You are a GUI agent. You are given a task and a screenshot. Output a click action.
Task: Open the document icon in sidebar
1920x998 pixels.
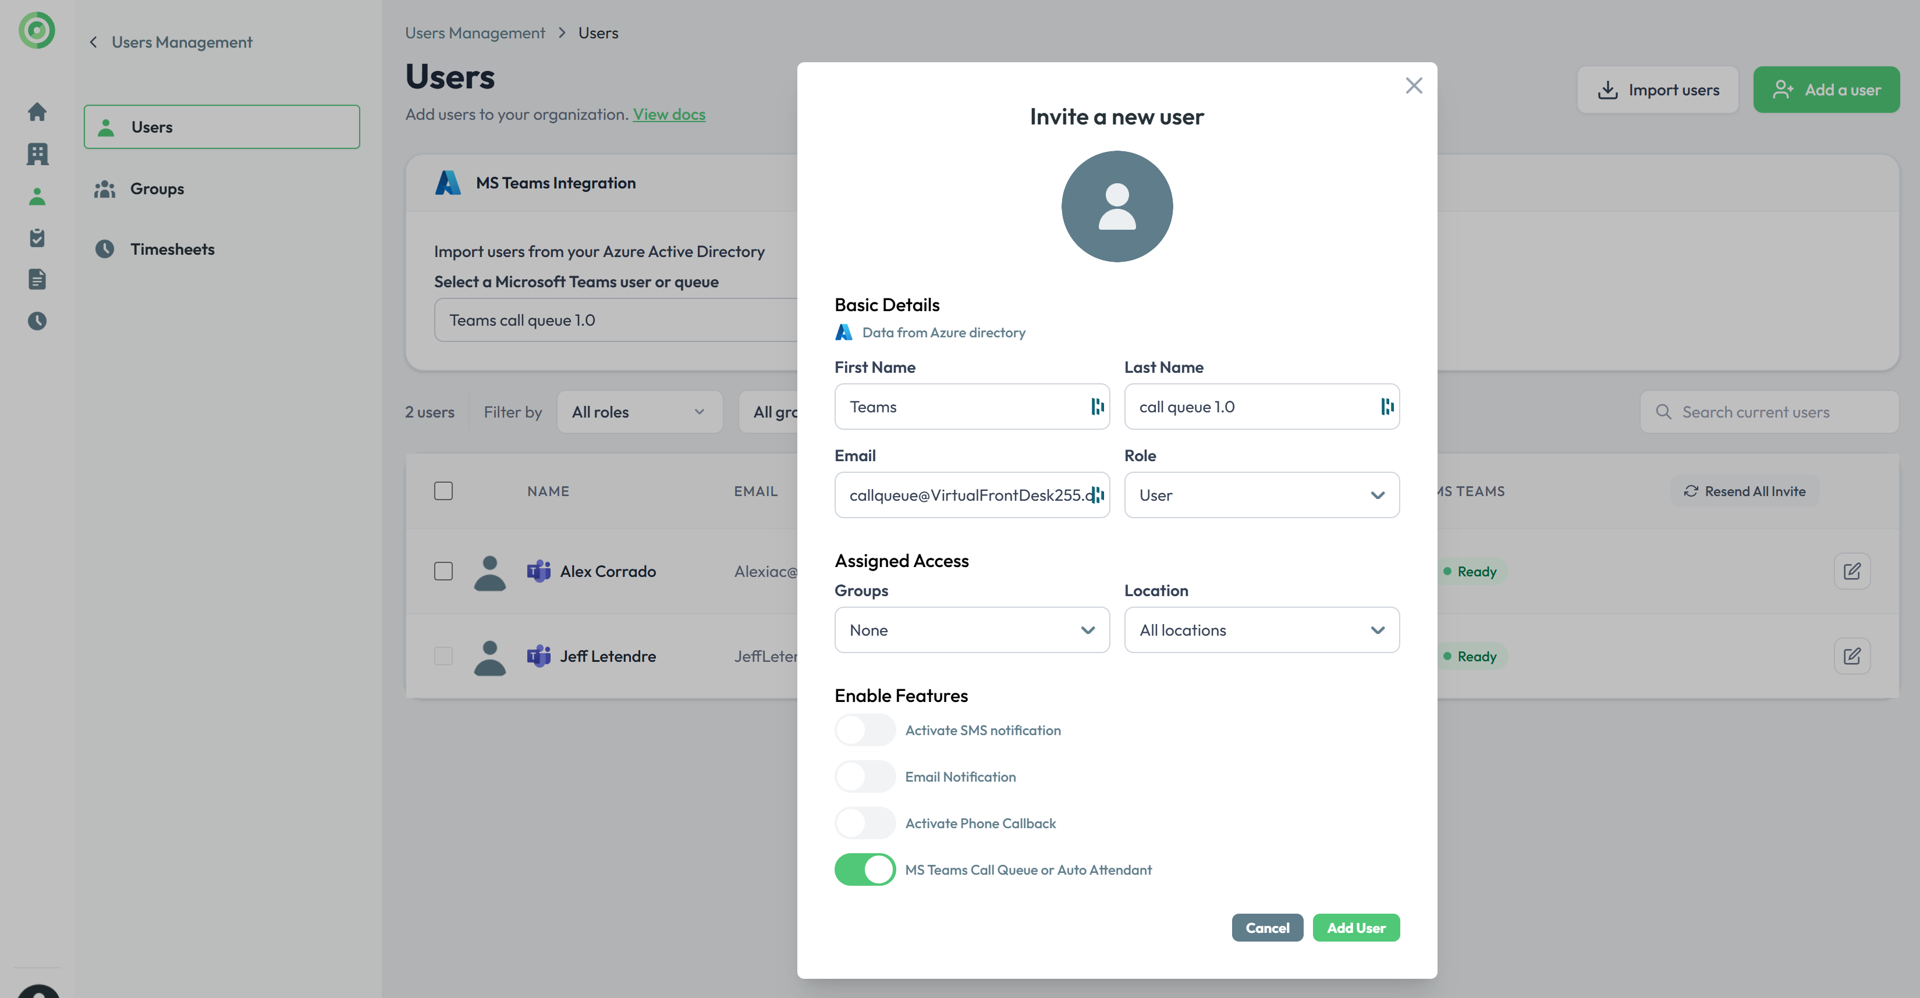[x=37, y=279]
